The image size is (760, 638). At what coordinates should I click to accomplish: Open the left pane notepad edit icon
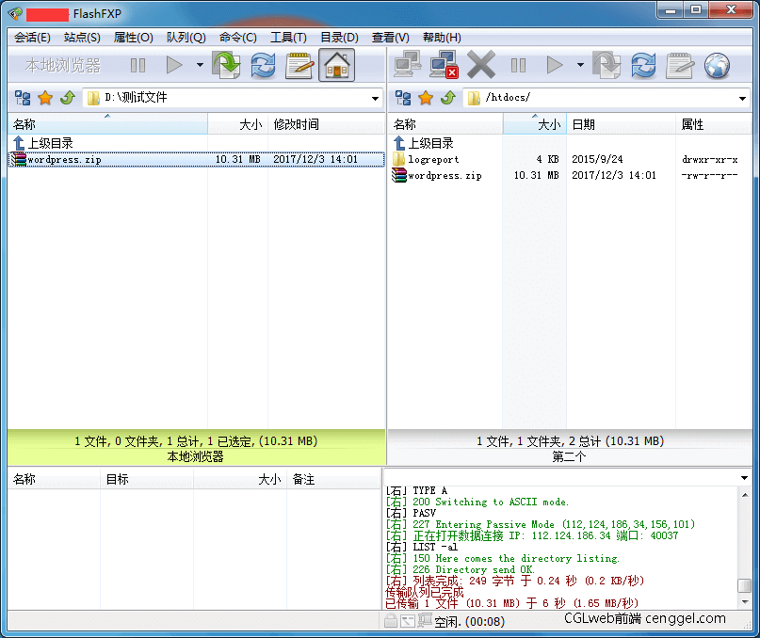pos(299,65)
